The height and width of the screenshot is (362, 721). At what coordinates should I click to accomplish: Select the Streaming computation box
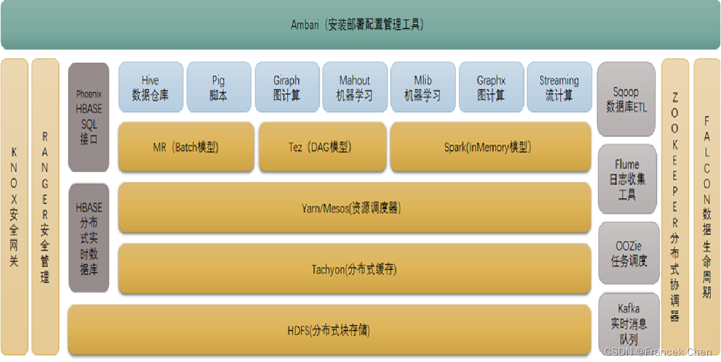(x=558, y=88)
